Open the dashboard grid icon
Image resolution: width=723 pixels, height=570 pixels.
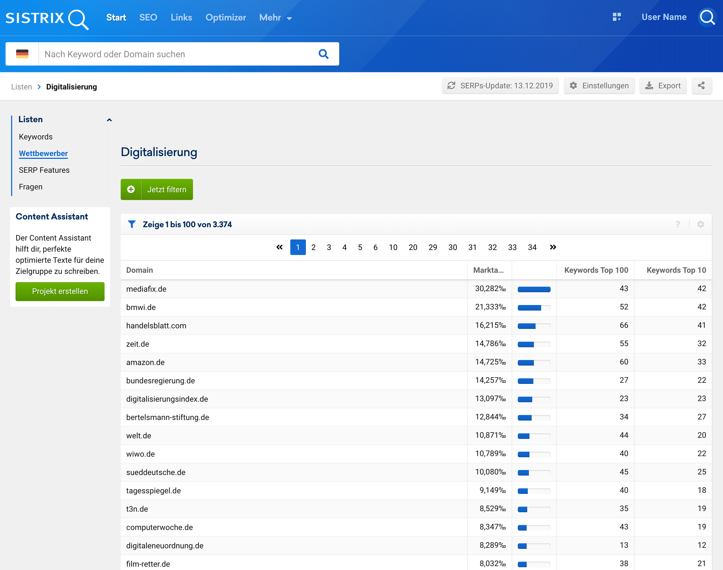coord(616,17)
